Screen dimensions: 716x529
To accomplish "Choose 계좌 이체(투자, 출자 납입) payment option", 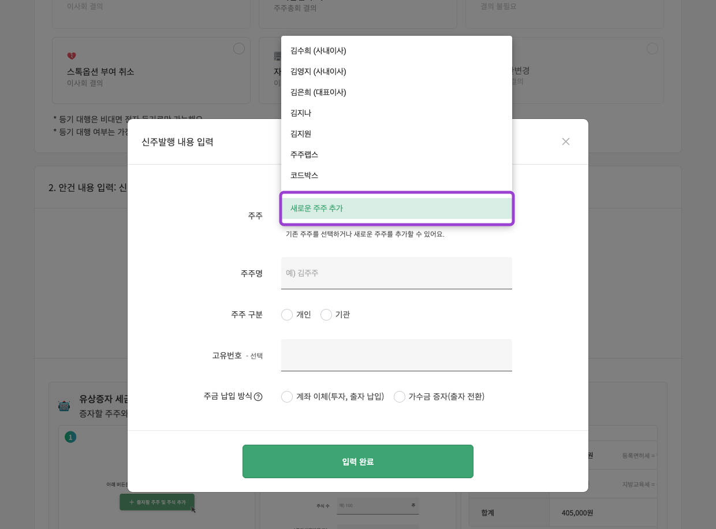I will click(x=287, y=397).
